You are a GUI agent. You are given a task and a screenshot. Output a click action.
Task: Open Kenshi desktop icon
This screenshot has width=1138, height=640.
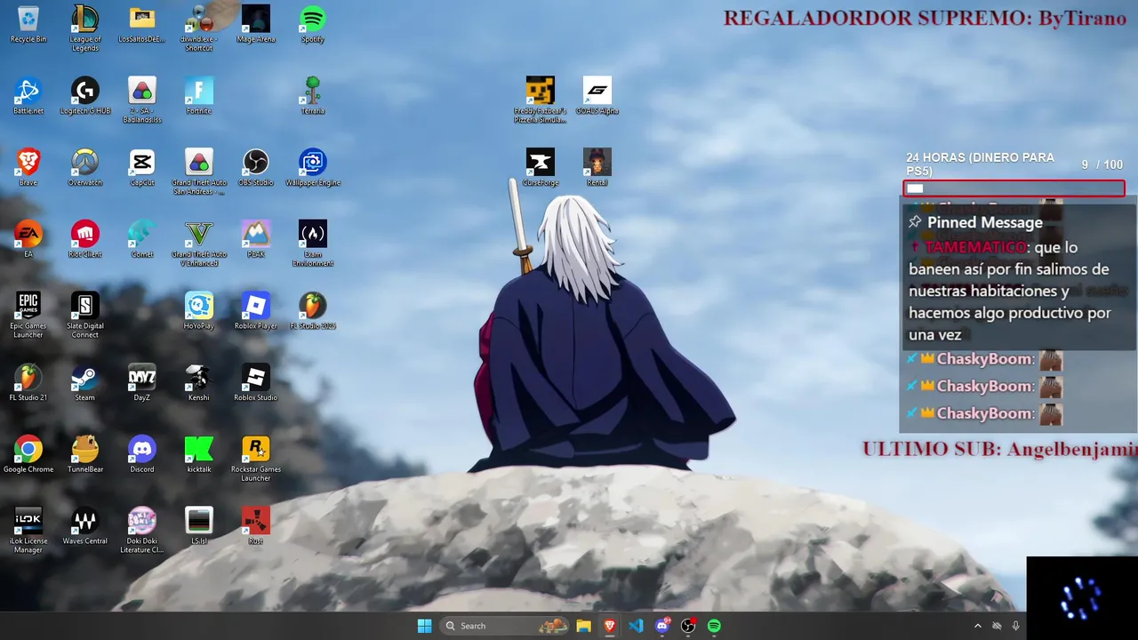(199, 383)
